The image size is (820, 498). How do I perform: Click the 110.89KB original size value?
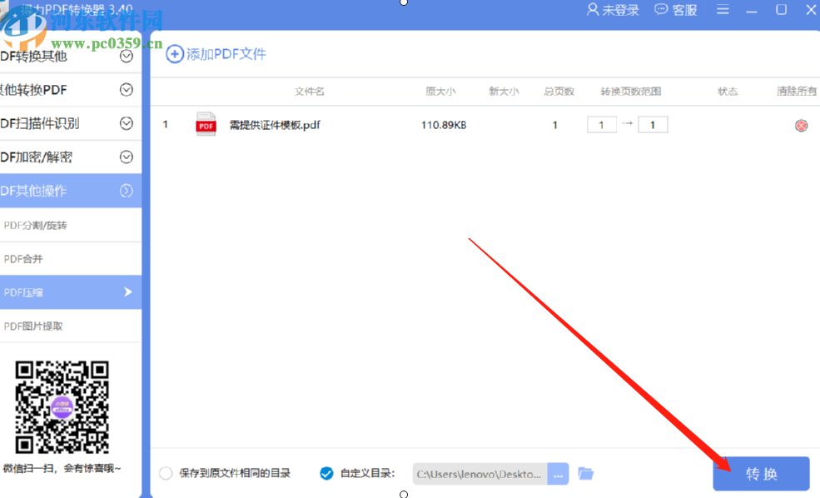click(x=444, y=125)
